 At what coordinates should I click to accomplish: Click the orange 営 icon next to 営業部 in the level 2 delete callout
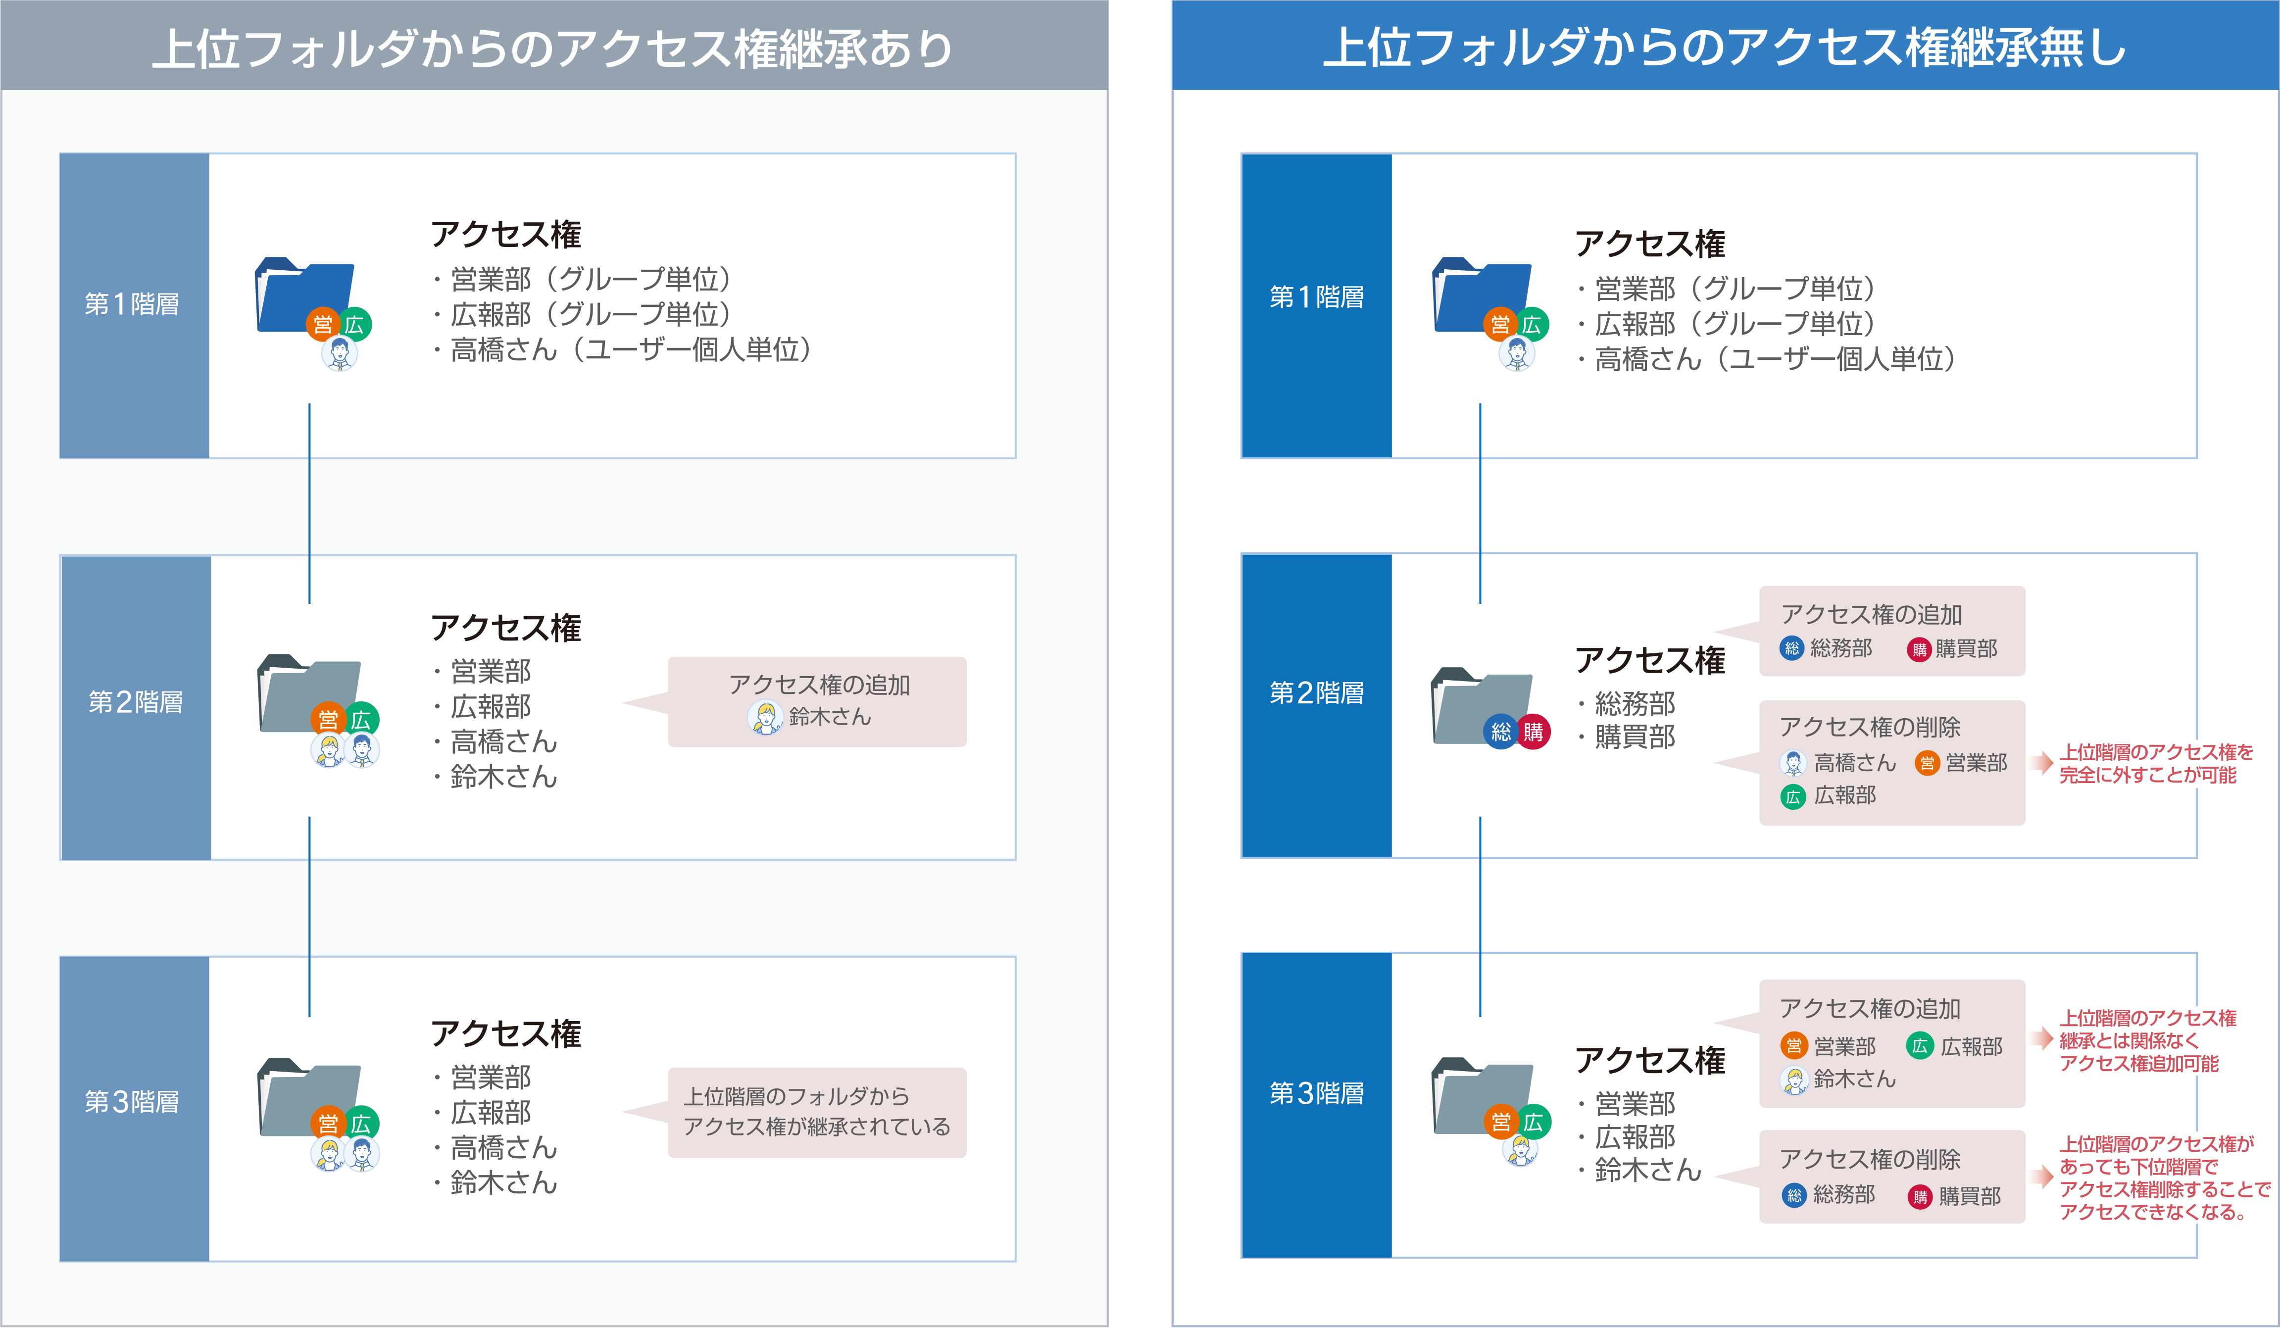(1927, 763)
